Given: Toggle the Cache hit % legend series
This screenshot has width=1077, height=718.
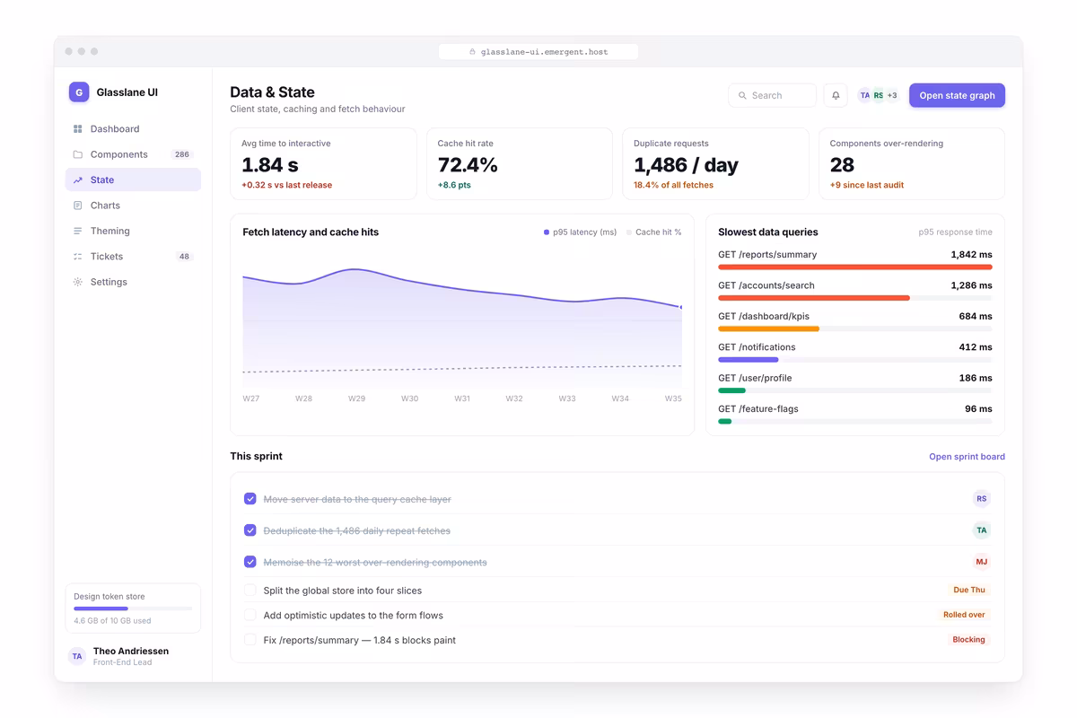Looking at the screenshot, I should 654,232.
